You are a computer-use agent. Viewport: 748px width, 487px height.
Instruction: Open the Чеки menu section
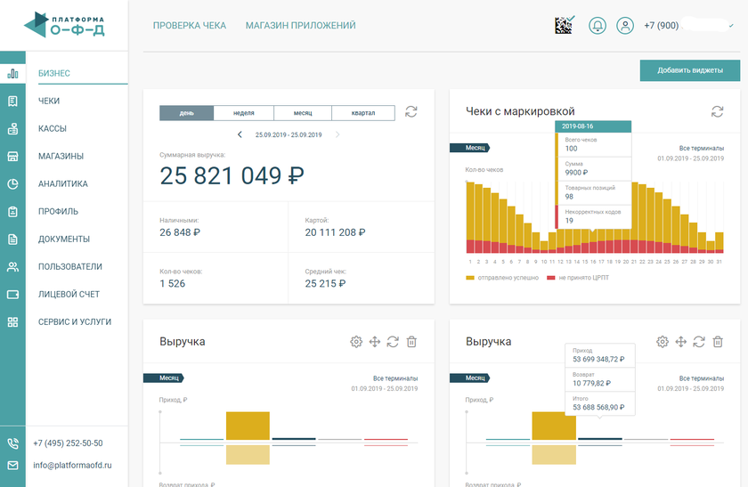(x=49, y=101)
